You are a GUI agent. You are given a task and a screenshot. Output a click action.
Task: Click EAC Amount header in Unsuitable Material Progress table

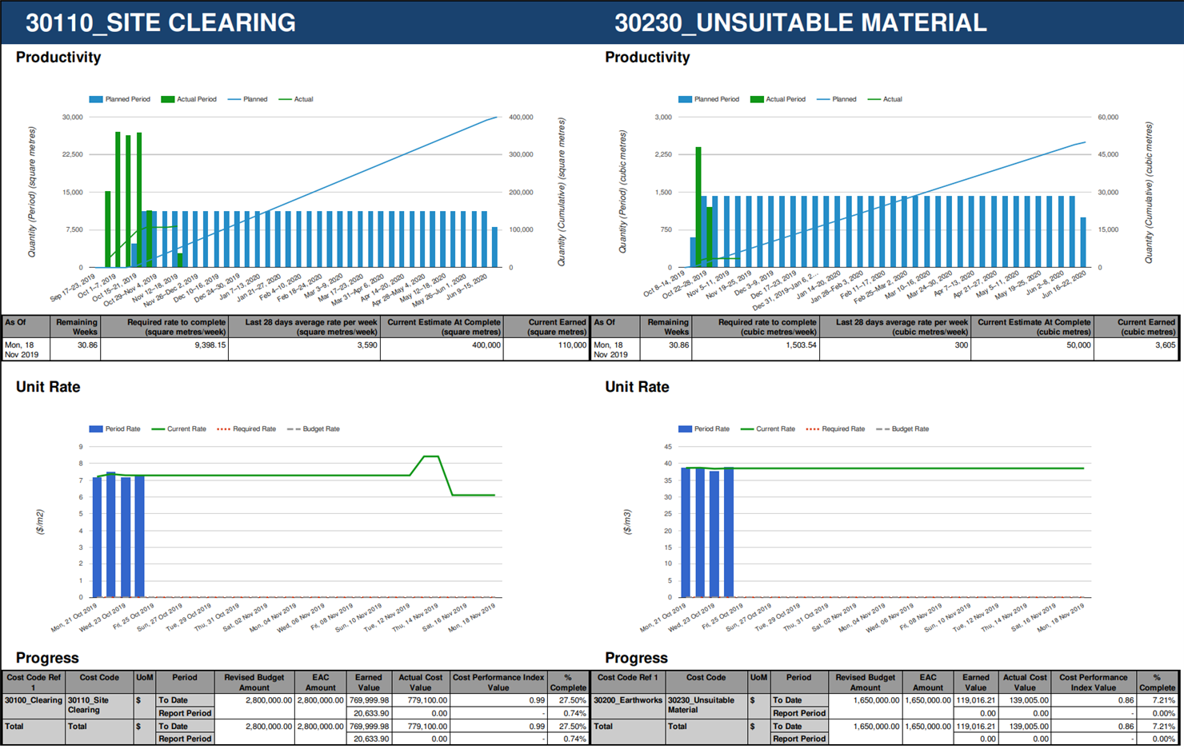[928, 683]
